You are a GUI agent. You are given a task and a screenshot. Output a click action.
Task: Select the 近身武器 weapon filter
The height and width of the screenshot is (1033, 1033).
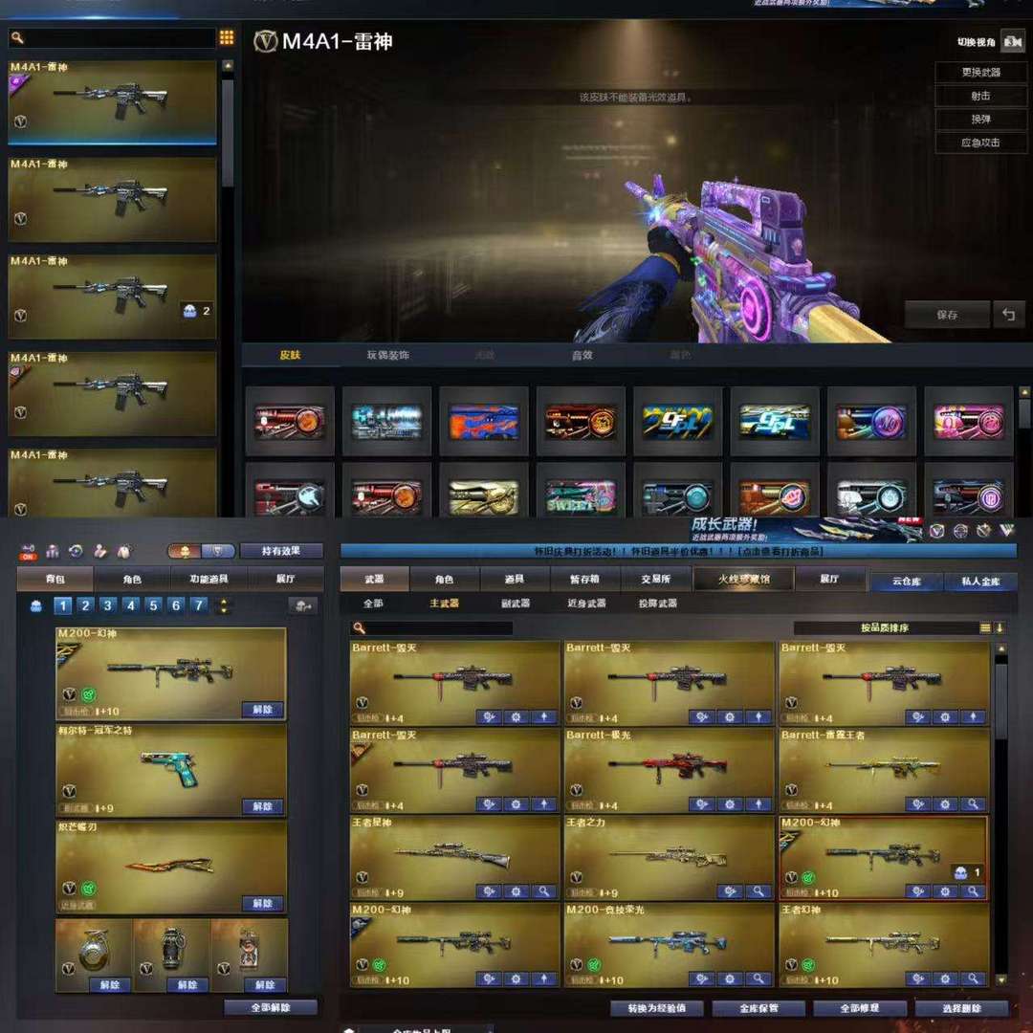(x=586, y=604)
